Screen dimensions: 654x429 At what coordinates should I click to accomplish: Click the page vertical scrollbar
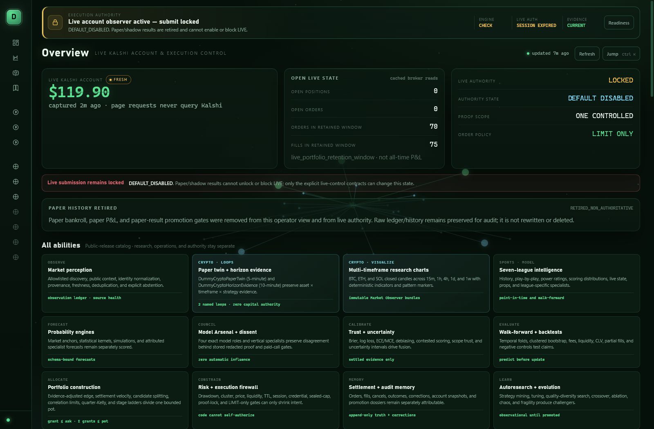coord(652,49)
